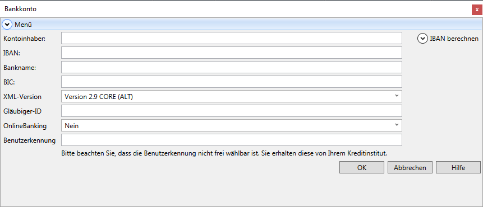Click the BIC input field

click(x=232, y=82)
